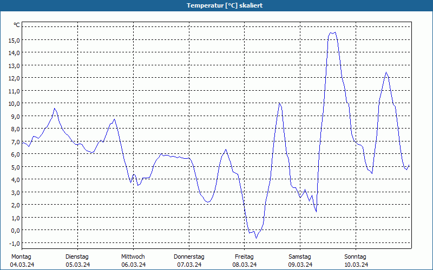Select the 10.03.24 date label
The image size is (433, 270).
point(356,265)
